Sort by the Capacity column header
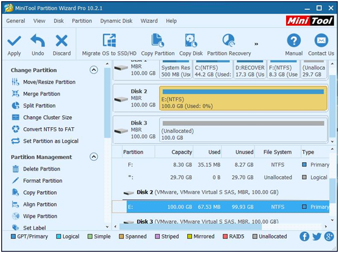339x253 pixels. [x=174, y=152]
